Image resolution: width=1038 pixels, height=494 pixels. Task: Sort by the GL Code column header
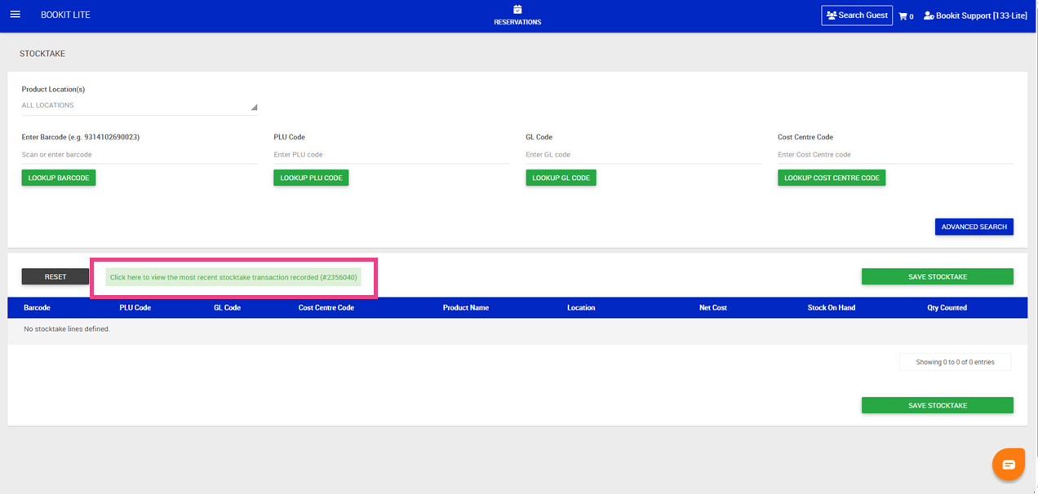[227, 307]
